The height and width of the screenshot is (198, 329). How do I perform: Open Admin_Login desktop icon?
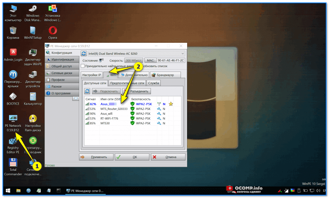13,55
